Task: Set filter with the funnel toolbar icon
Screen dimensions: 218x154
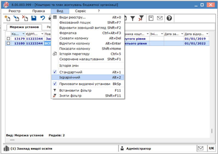Action: (x=133, y=18)
